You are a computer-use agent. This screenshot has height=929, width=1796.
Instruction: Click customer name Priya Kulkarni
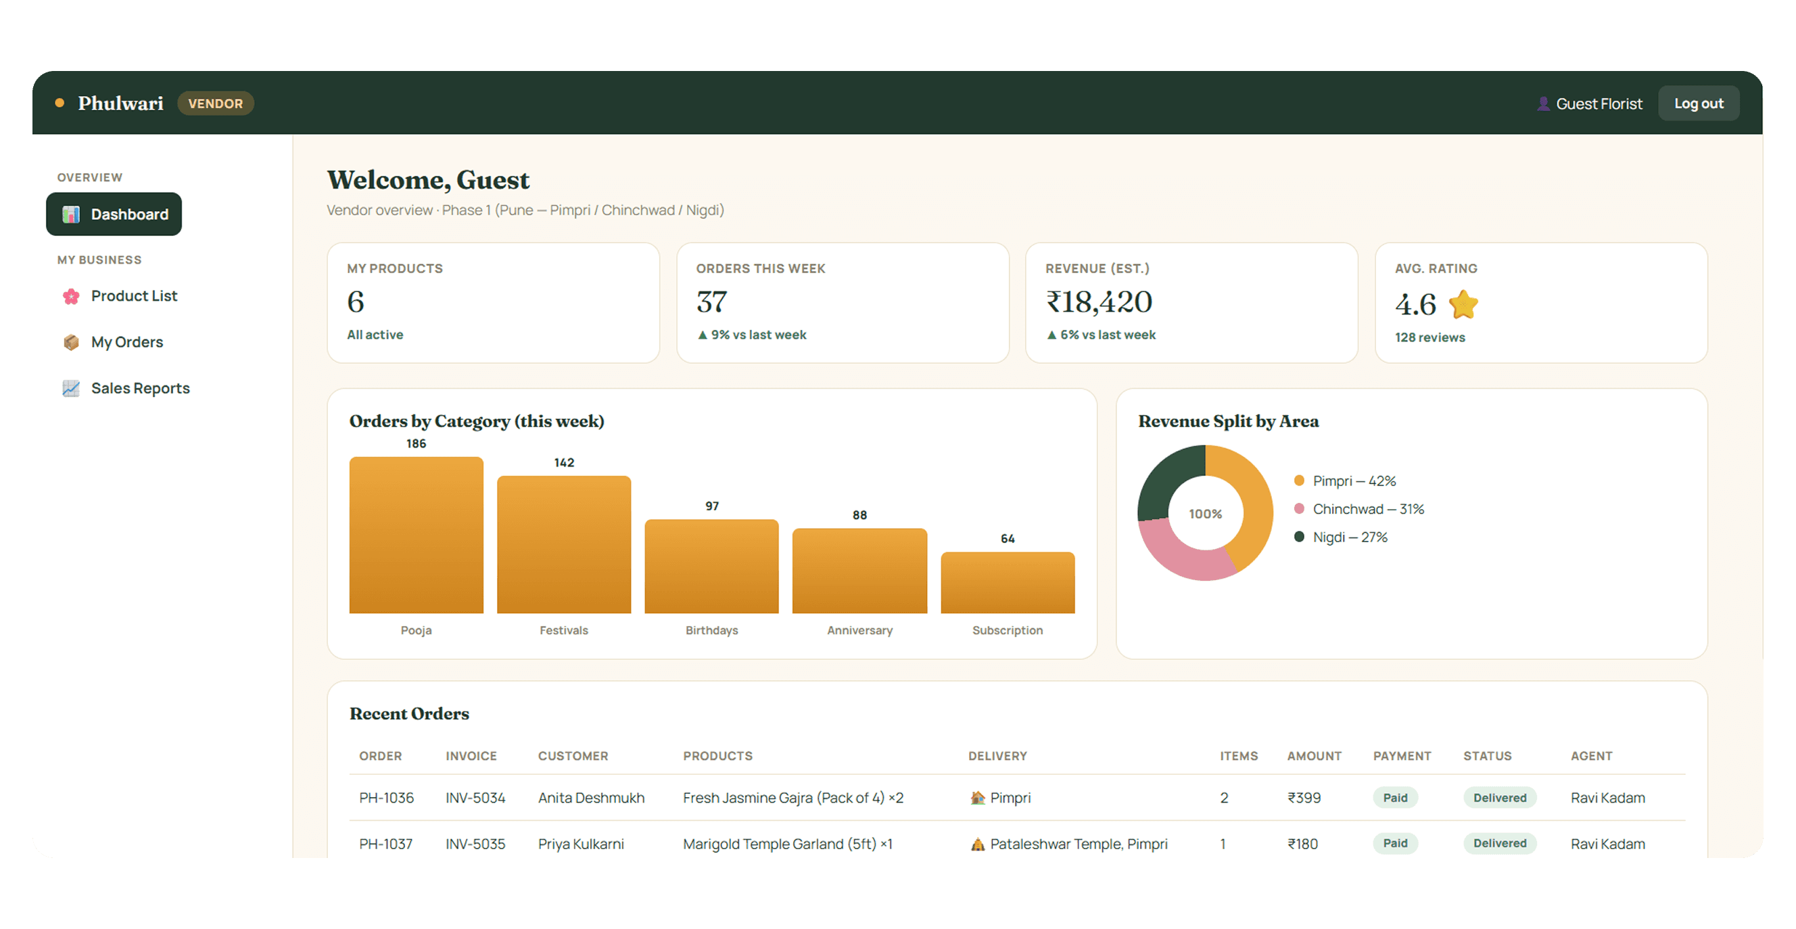tap(581, 844)
